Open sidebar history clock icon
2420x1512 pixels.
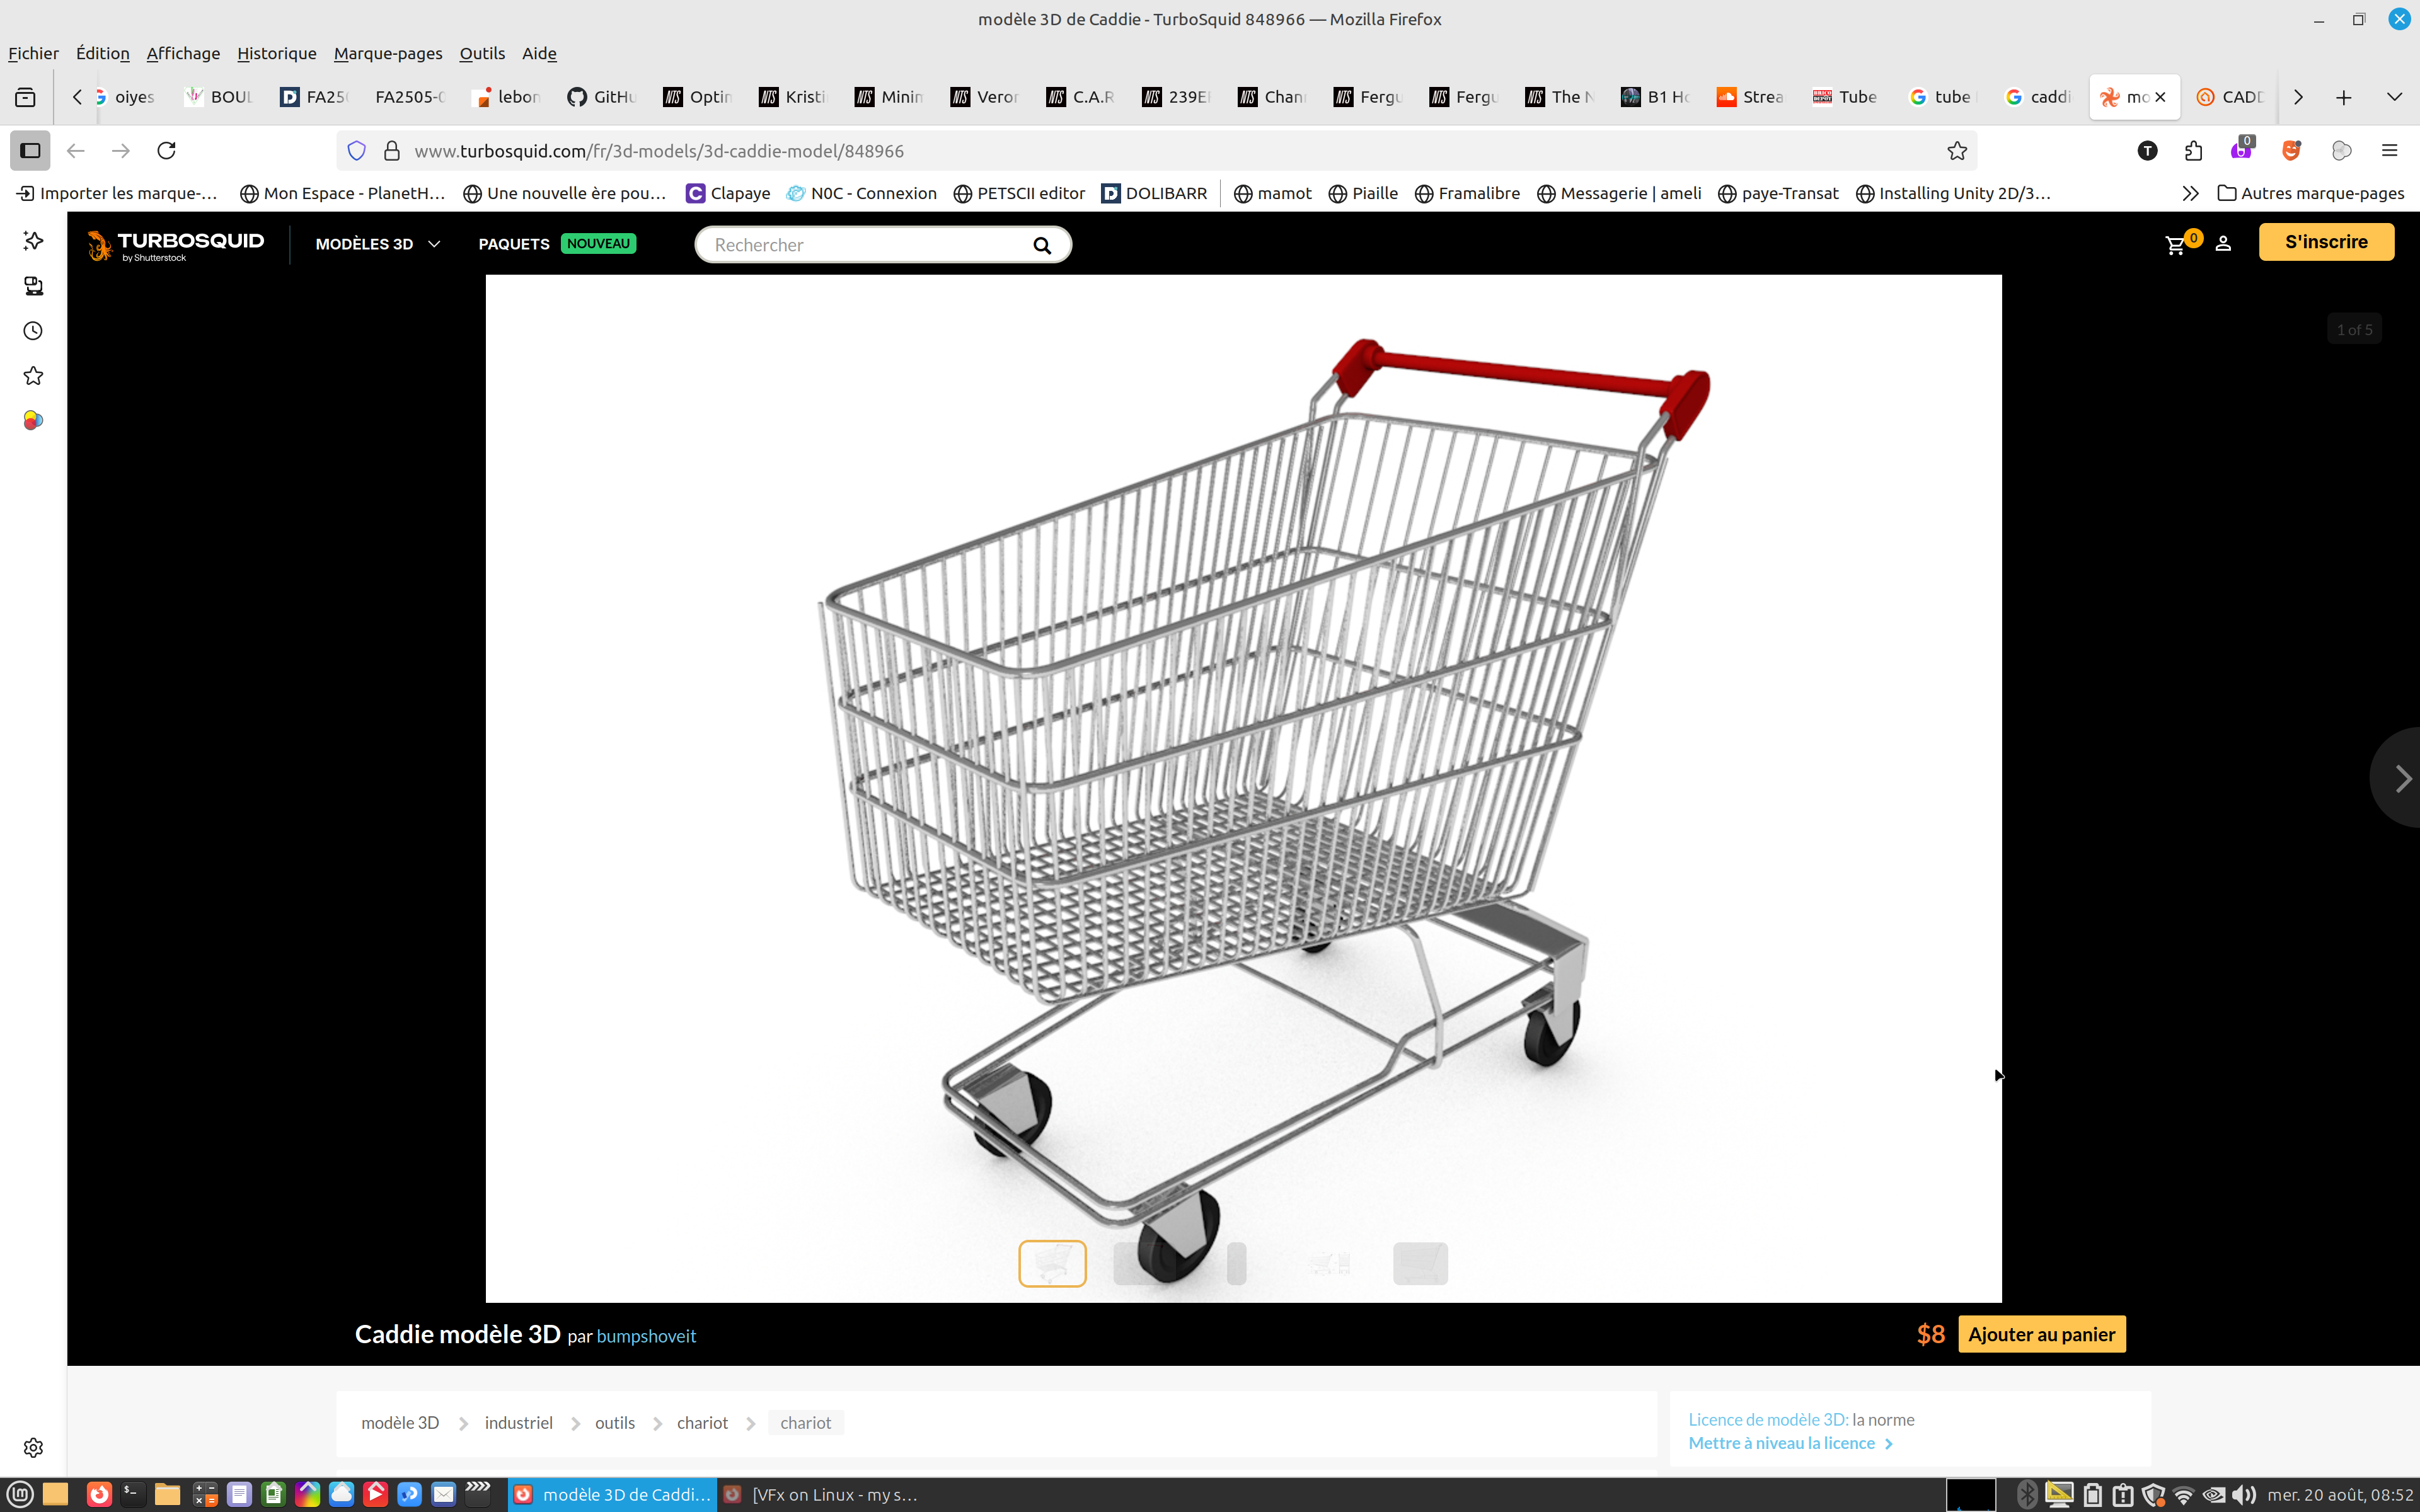(x=33, y=331)
